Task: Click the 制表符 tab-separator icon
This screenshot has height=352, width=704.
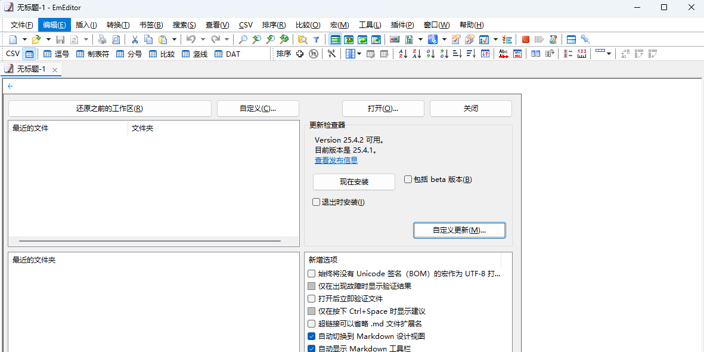Action: (80, 54)
